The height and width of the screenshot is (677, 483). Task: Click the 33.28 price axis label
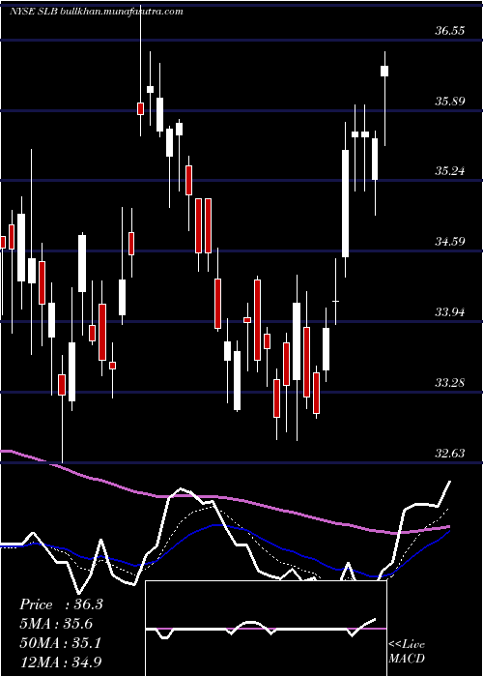click(x=450, y=383)
